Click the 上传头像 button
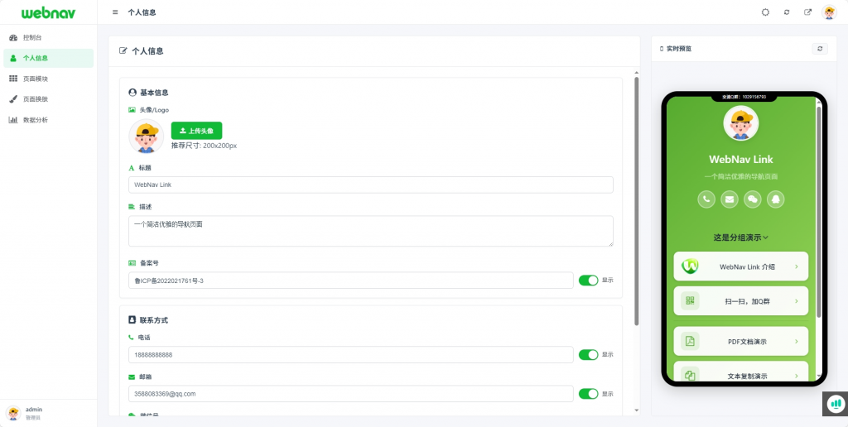848x427 pixels. click(x=196, y=131)
